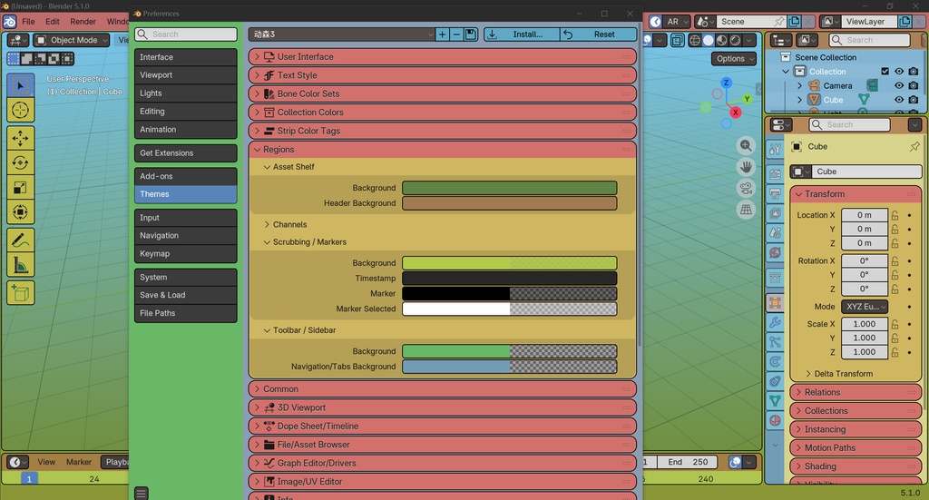This screenshot has width=929, height=500.
Task: Open the Output properties tab
Action: tap(775, 193)
